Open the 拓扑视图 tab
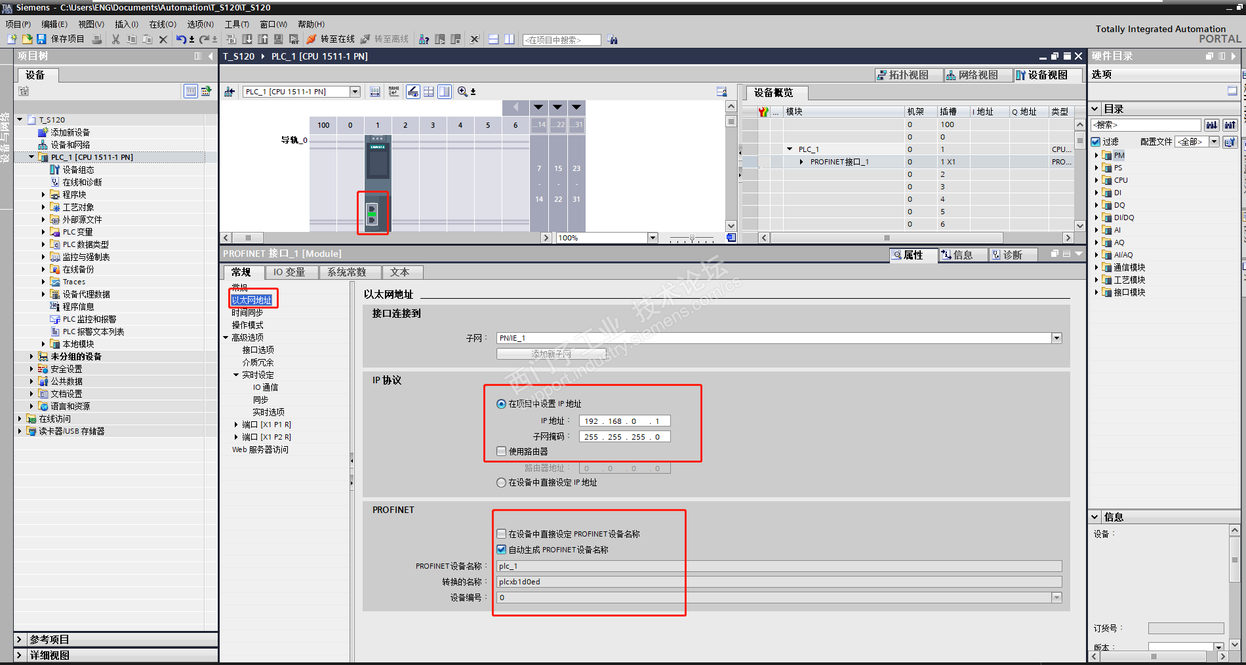The width and height of the screenshot is (1246, 665). (x=908, y=75)
